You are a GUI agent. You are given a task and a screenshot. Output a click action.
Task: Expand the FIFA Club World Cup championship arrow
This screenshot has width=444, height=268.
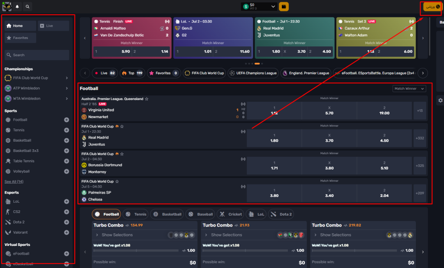[x=67, y=78]
